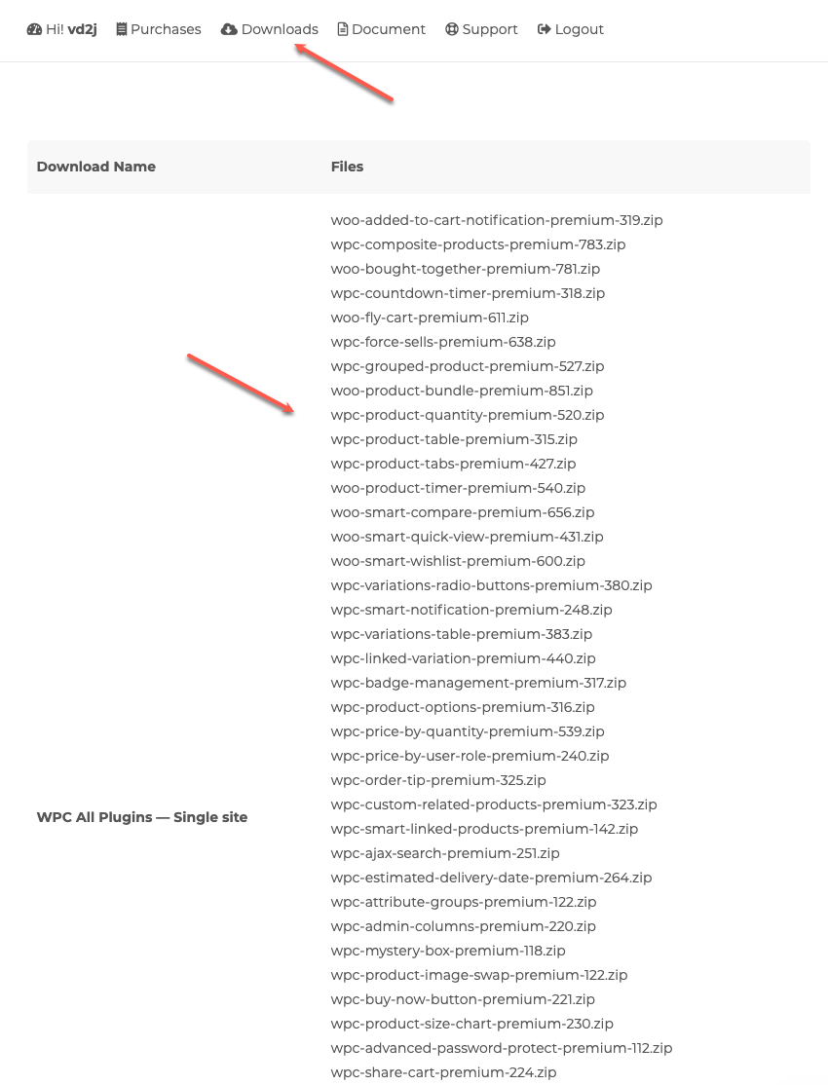This screenshot has height=1085, width=828.
Task: Click the Purchases receipt icon
Action: point(121,29)
